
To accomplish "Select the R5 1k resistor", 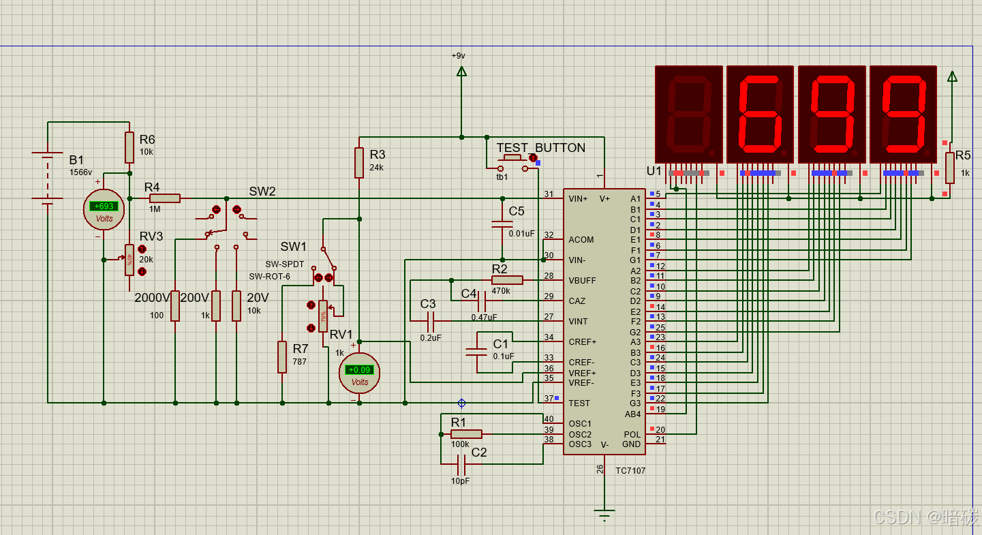I will click(950, 168).
